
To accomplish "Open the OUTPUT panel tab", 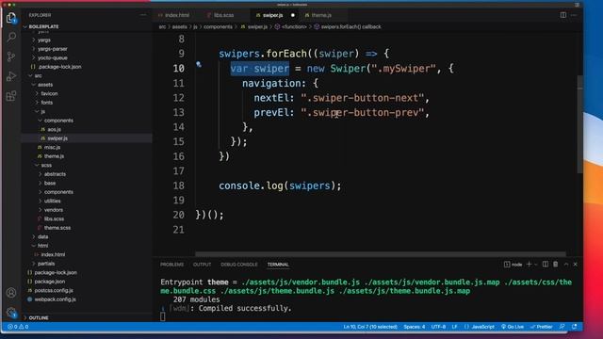I will 202,265.
